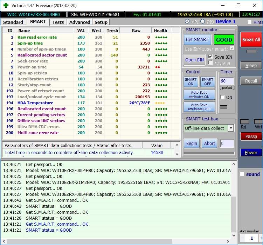This screenshot has height=245, width=263.
Task: Switch to the Standard tab
Action: 13,22
